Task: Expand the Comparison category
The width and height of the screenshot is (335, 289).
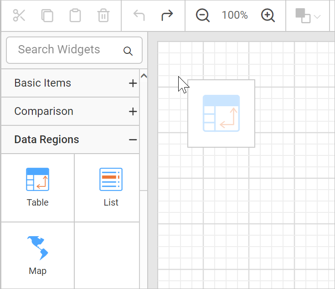Action: coord(70,111)
